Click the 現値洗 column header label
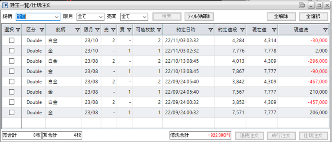 tap(301, 30)
